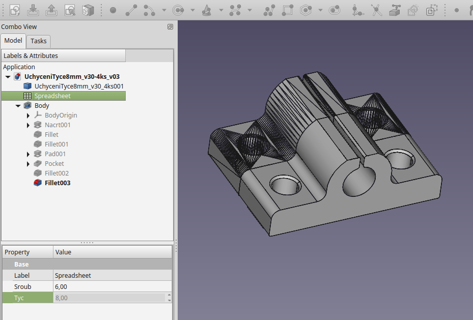Click the Trim Edge tool
Image resolution: width=473 pixels, height=320 pixels.
click(376, 10)
